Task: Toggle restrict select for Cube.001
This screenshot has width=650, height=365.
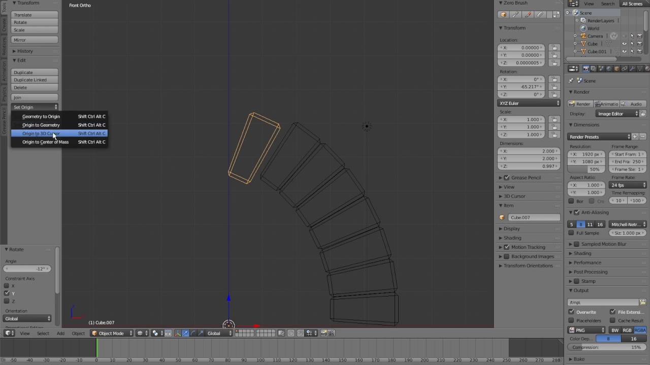Action: click(x=632, y=51)
